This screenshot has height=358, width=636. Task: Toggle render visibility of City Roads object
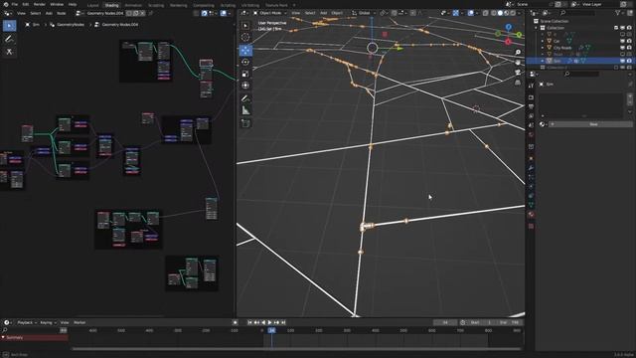[629, 48]
